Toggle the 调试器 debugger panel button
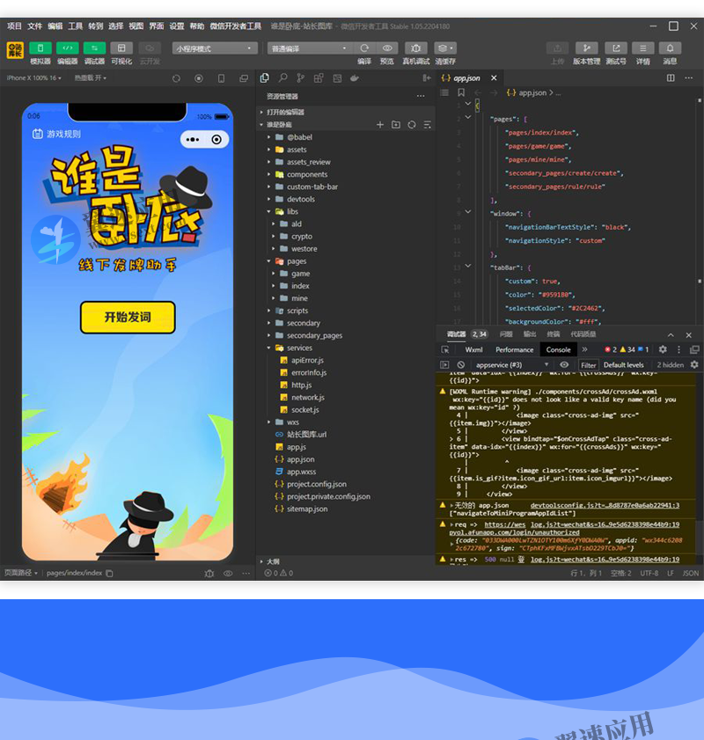Image resolution: width=704 pixels, height=740 pixels. click(94, 48)
